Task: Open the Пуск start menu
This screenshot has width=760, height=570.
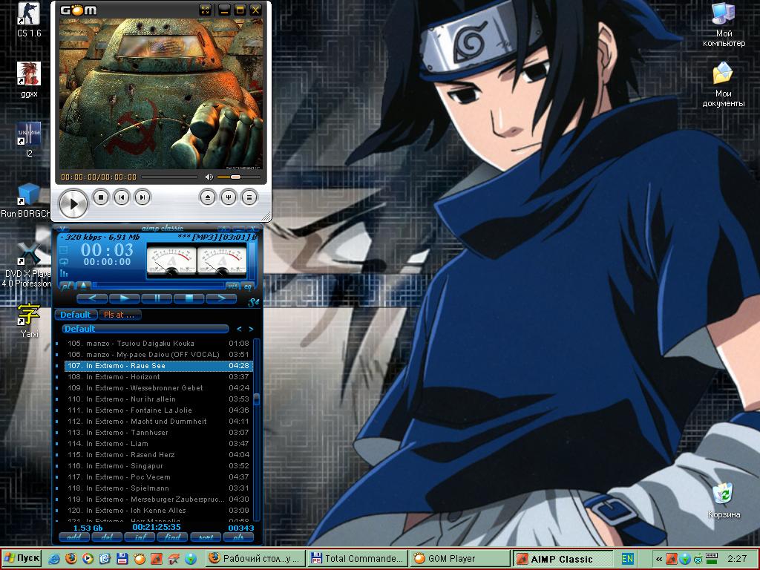Action: (22, 558)
